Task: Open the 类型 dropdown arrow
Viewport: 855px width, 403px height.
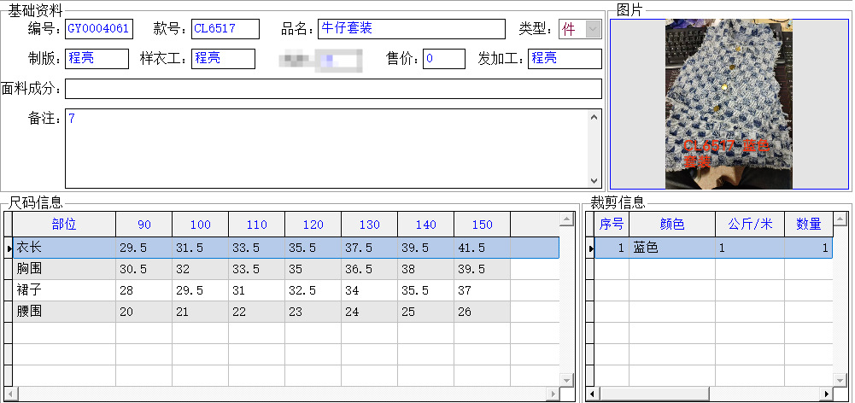Action: tap(594, 29)
